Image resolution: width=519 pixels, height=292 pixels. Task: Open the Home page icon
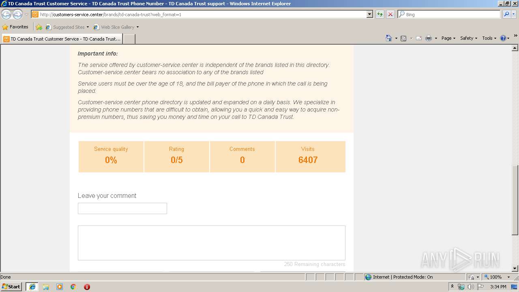(389, 38)
